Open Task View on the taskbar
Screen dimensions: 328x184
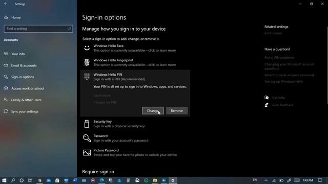30,180
